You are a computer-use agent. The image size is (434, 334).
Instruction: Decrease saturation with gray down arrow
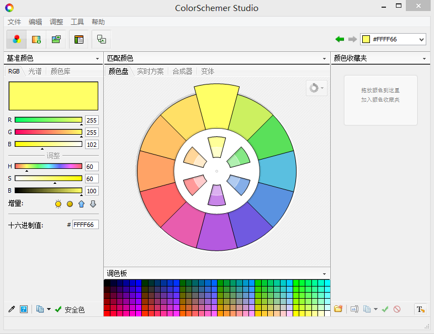[x=93, y=204]
